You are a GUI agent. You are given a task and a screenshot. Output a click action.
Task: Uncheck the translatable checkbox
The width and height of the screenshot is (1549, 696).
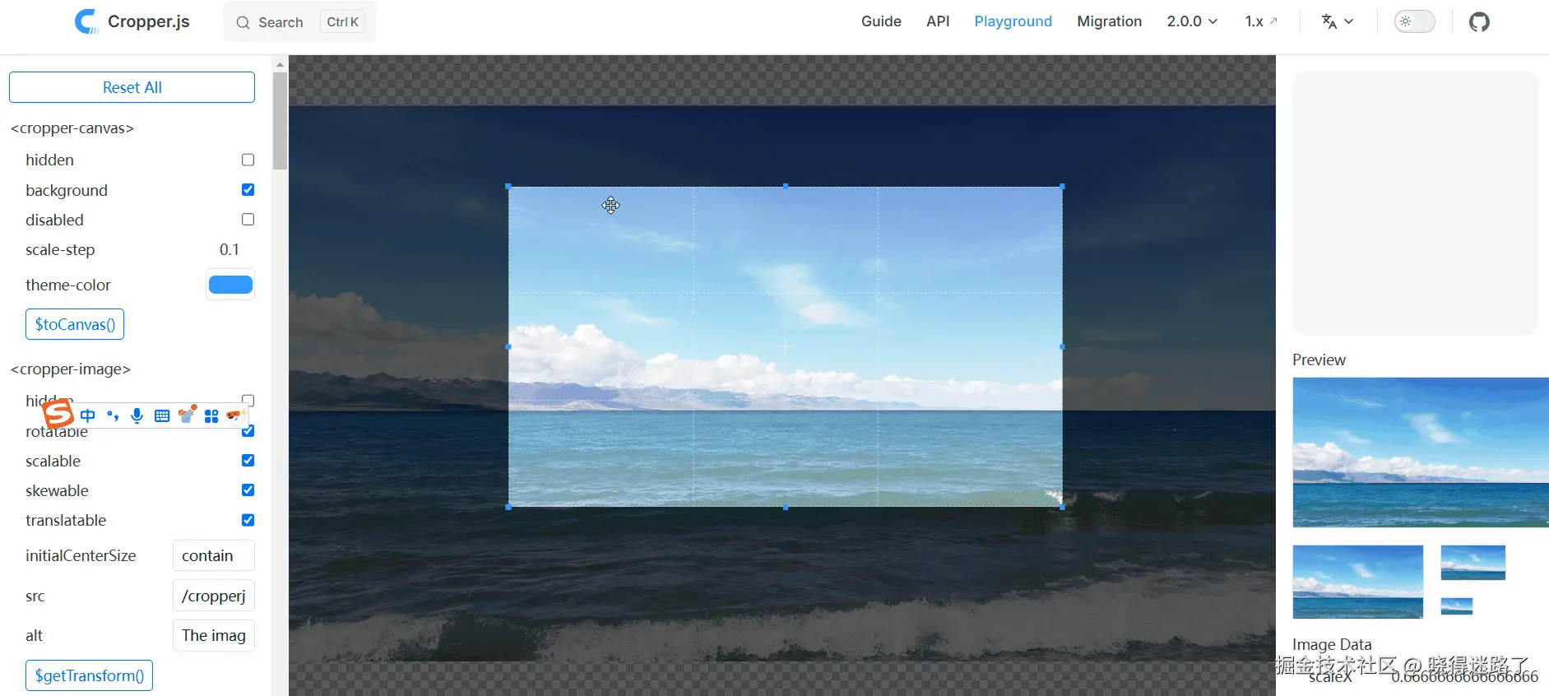pyautogui.click(x=248, y=520)
